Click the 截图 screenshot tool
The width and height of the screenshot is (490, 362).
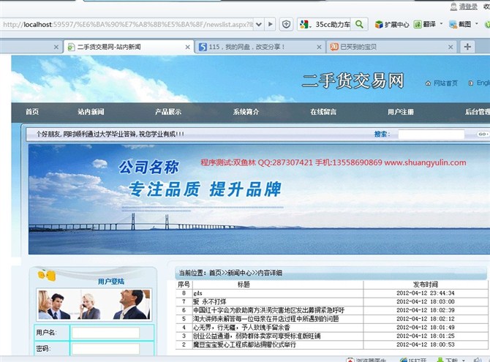pos(460,24)
